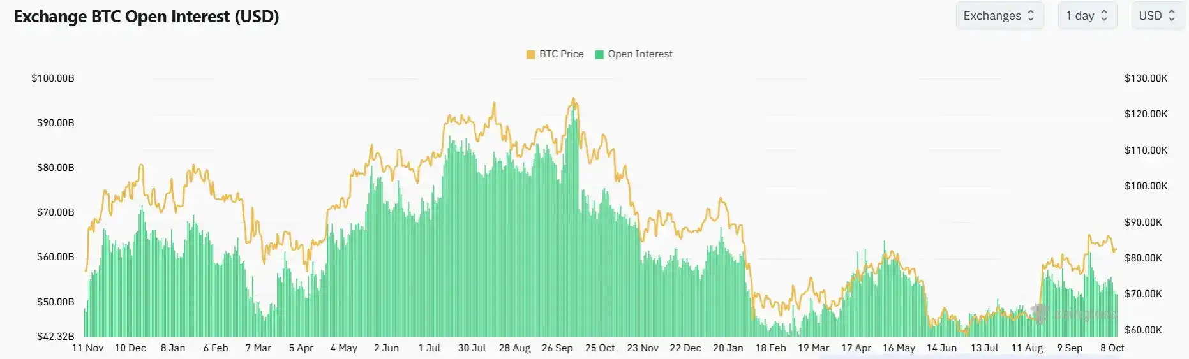Open the 1 day interval dropdown
Viewport: 1189px width, 359px height.
[1088, 16]
